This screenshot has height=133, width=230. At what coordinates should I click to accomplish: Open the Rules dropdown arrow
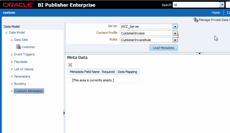pyautogui.click(x=175, y=40)
